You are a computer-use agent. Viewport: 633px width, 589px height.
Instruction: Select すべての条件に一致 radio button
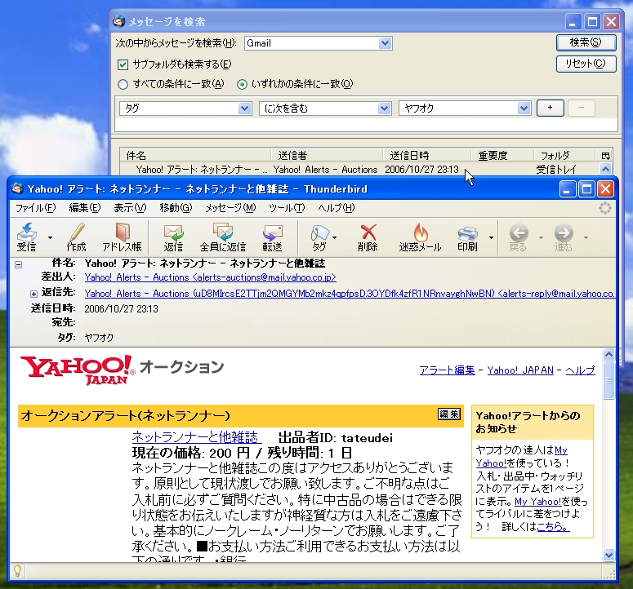pyautogui.click(x=123, y=84)
